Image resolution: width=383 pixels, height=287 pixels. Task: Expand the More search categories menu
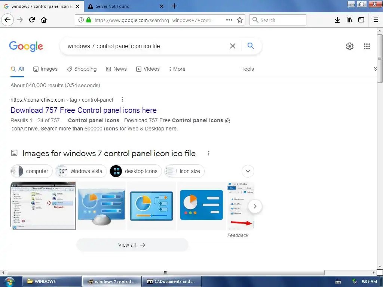click(x=177, y=69)
